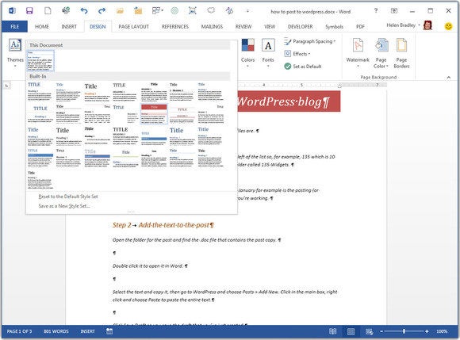
Task: Zoom in with the plus button
Action: click(427, 331)
